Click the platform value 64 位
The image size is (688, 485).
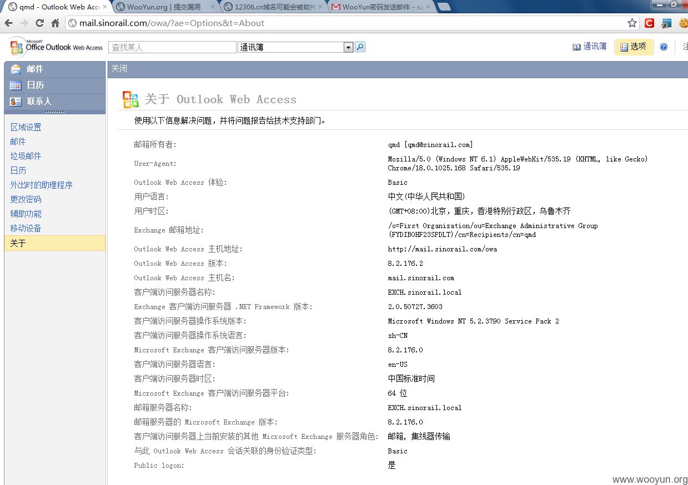[397, 393]
